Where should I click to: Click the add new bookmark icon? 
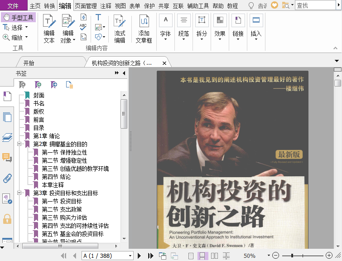point(38,84)
